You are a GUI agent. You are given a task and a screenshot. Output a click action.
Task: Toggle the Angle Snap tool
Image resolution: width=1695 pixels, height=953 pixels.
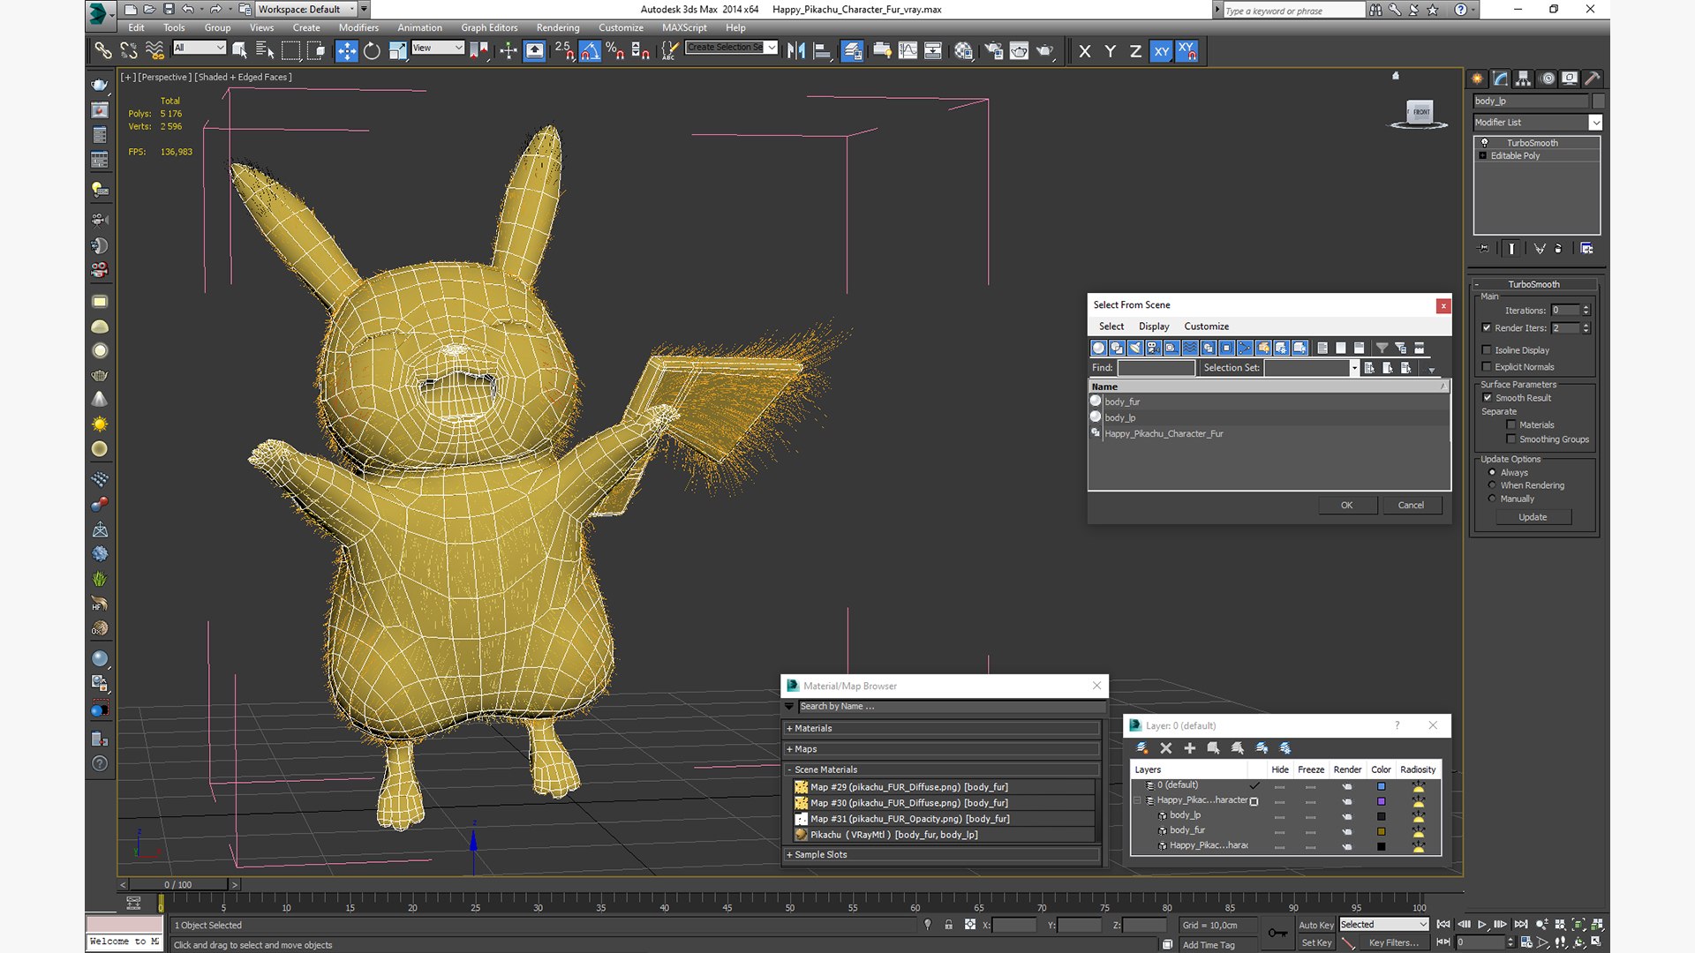(x=590, y=51)
